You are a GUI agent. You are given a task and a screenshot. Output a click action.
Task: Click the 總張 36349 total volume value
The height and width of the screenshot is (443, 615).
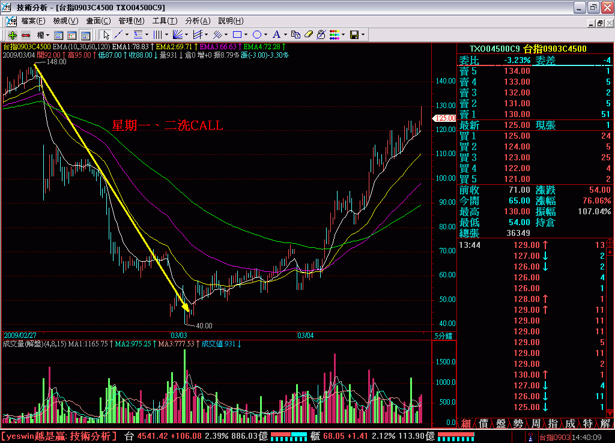518,234
